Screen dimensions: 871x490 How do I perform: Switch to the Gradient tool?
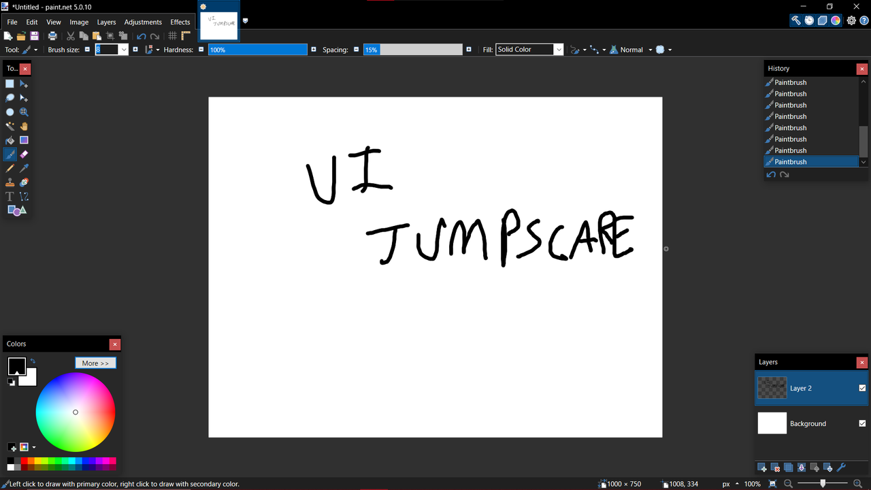click(x=22, y=140)
